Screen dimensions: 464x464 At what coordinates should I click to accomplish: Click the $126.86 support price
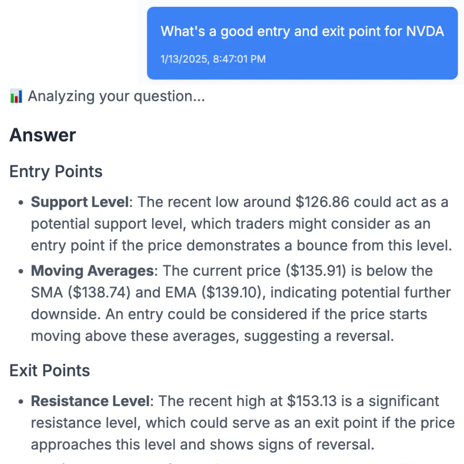click(322, 202)
